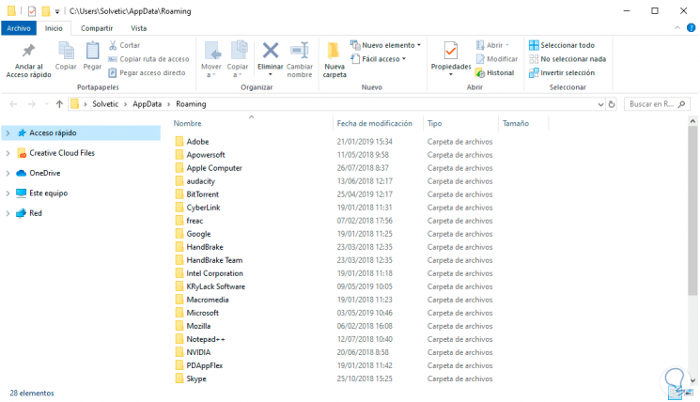Image resolution: width=700 pixels, height=402 pixels.
Task: Sort by Tamaño column header
Action: pos(516,123)
